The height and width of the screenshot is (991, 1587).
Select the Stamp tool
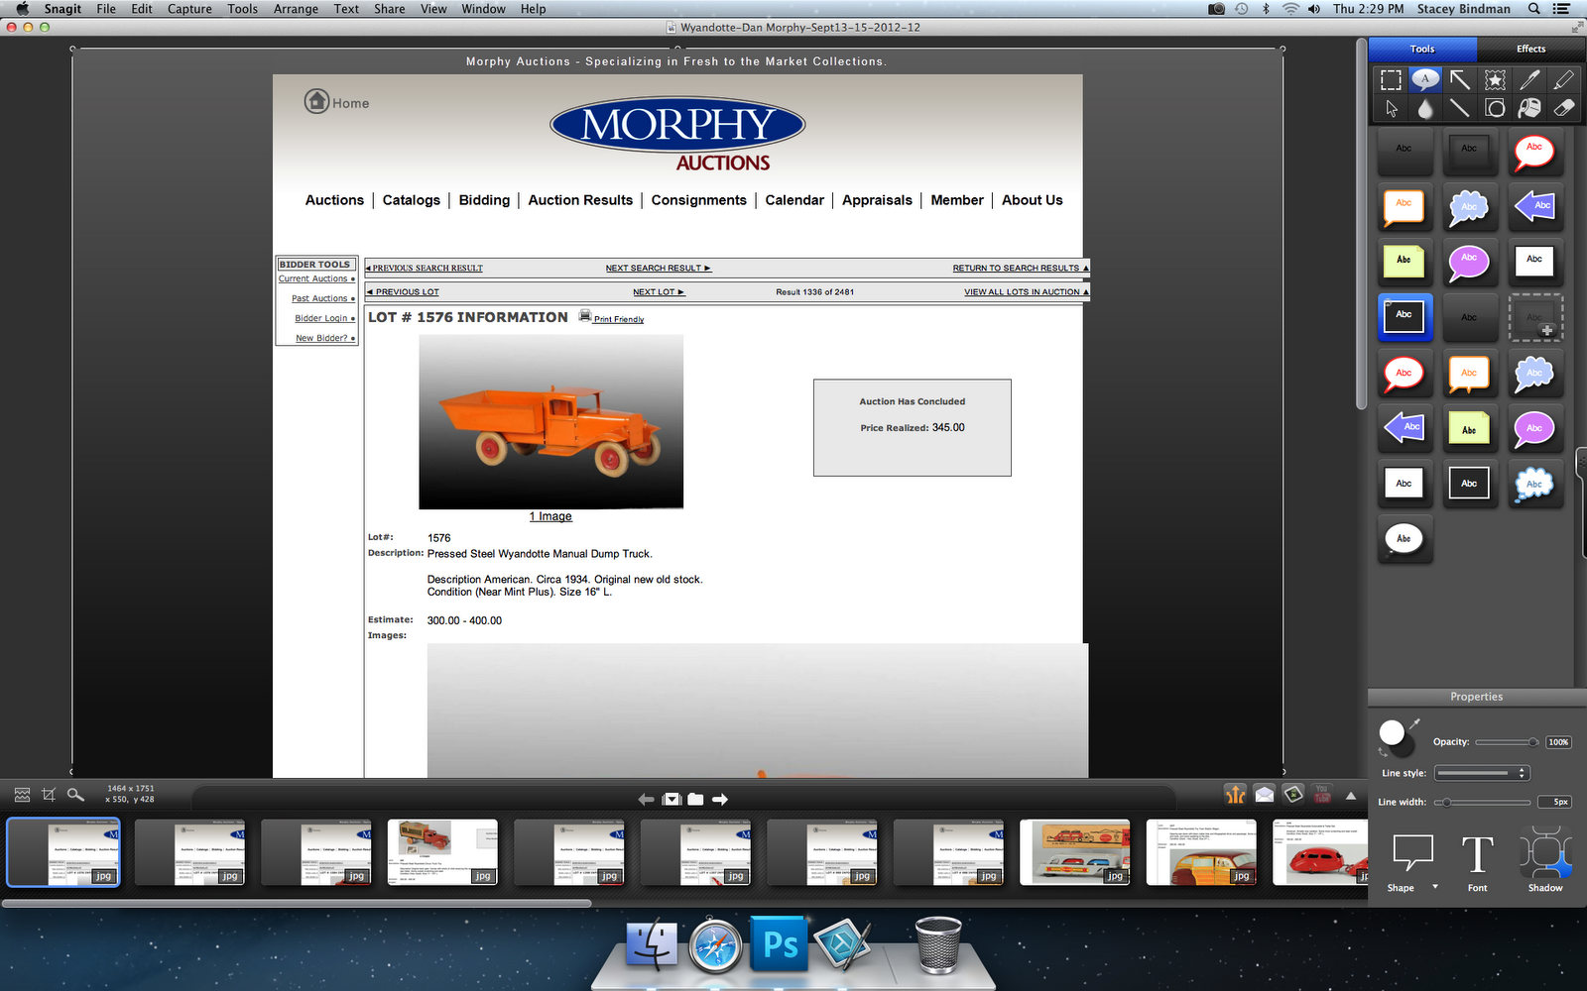click(x=1495, y=80)
